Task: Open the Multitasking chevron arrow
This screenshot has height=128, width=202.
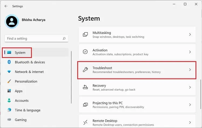Action: [190, 34]
